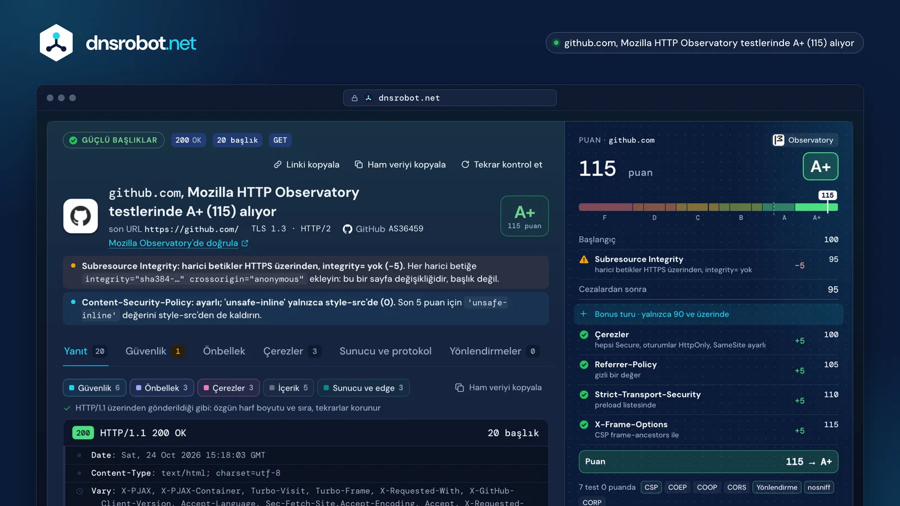Click the GitHub octocat site icon

(80, 216)
